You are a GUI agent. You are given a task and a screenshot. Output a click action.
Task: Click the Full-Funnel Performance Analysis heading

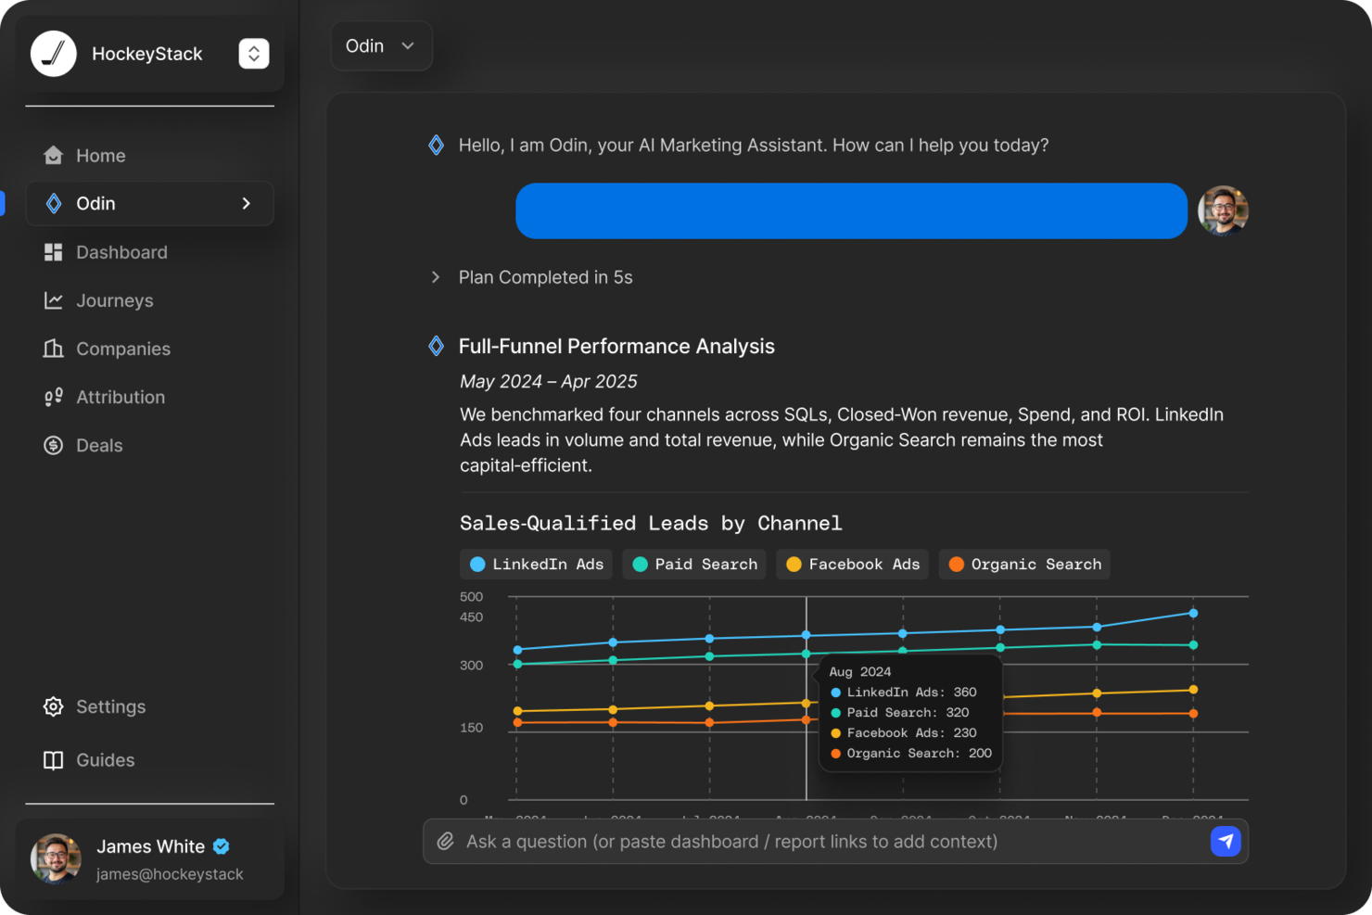[x=616, y=346]
